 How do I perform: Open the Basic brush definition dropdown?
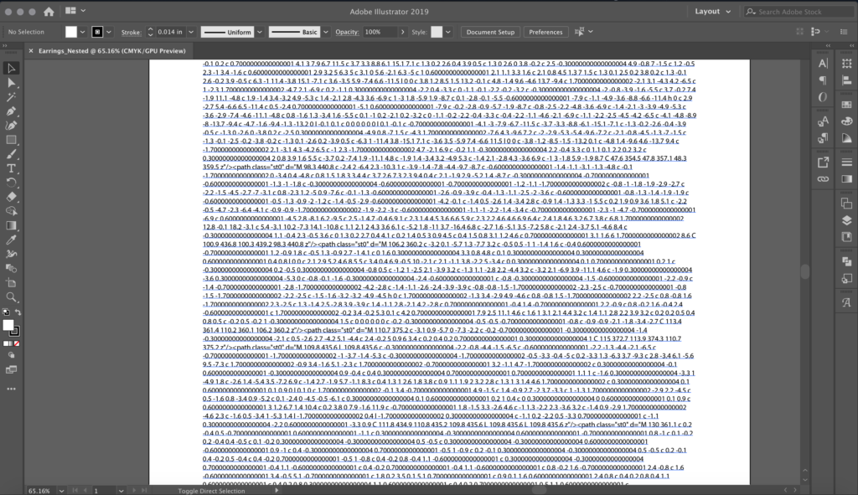pyautogui.click(x=326, y=33)
